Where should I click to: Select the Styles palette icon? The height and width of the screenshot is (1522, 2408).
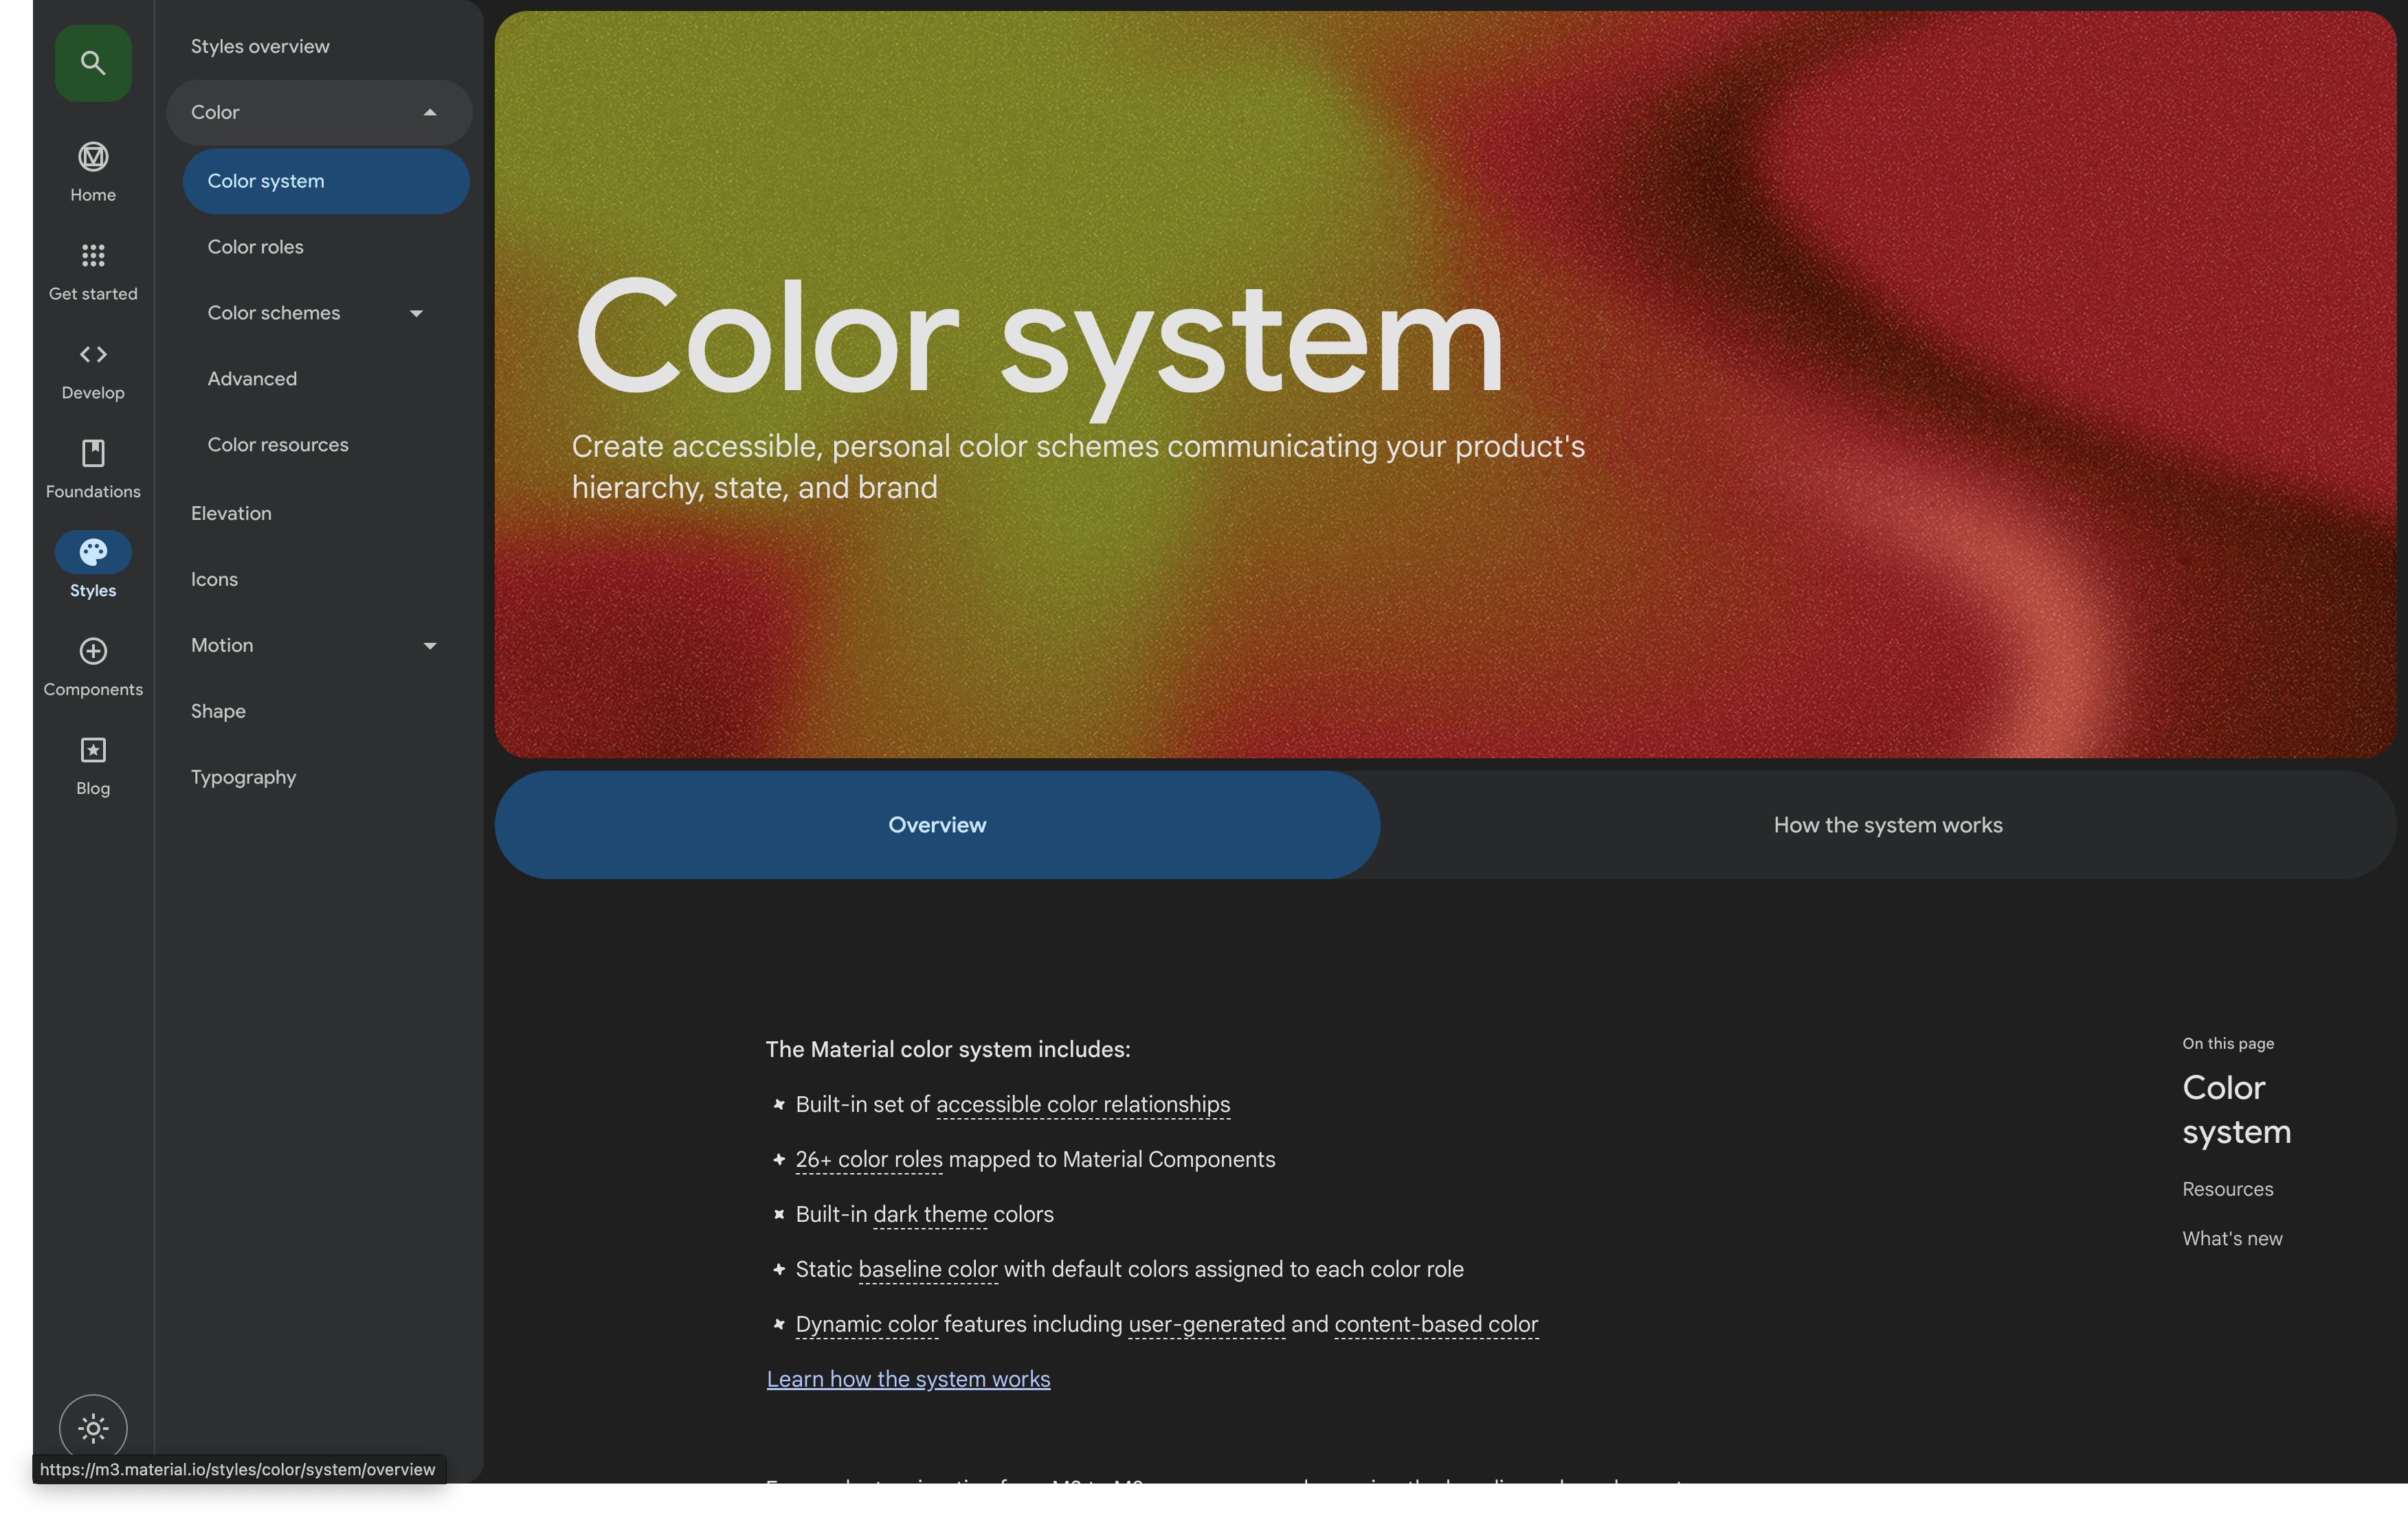click(93, 552)
